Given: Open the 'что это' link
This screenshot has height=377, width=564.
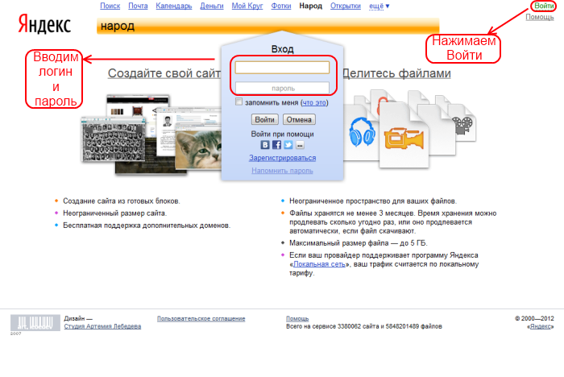Looking at the screenshot, I should 314,102.
